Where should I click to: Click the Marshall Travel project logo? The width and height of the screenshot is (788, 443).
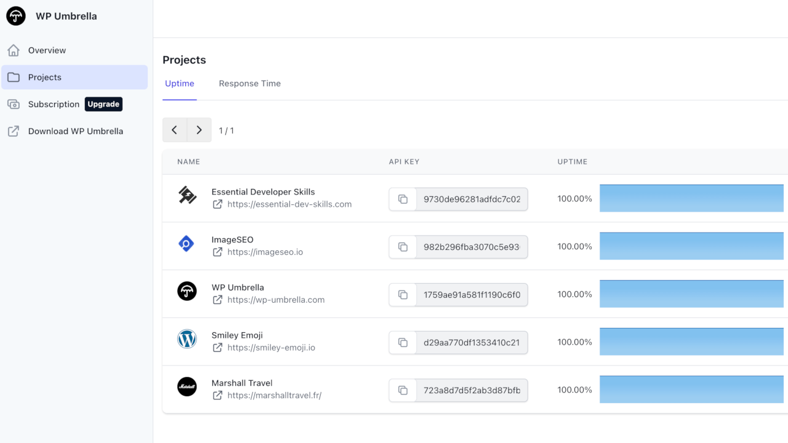(187, 386)
